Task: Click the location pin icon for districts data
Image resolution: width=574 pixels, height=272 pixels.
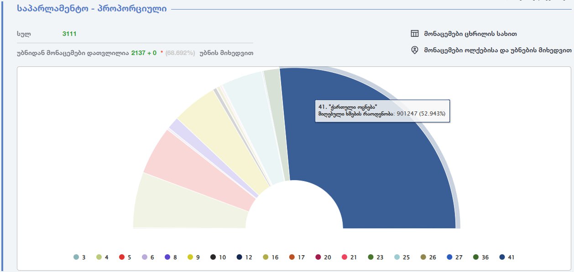Action: (x=415, y=50)
